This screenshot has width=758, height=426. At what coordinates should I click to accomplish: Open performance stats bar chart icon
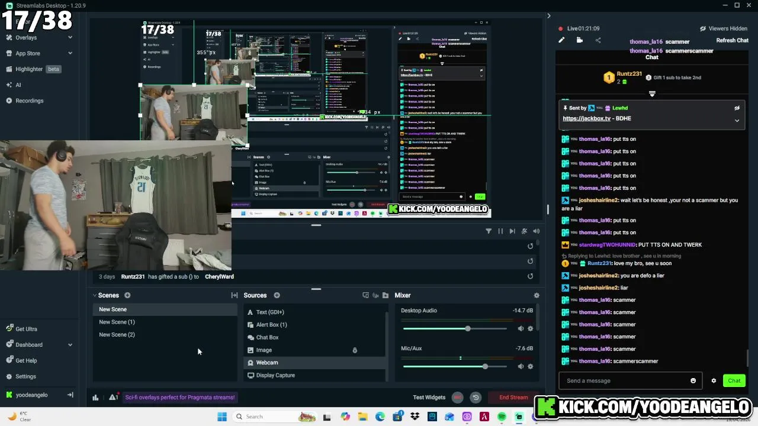[x=95, y=398]
